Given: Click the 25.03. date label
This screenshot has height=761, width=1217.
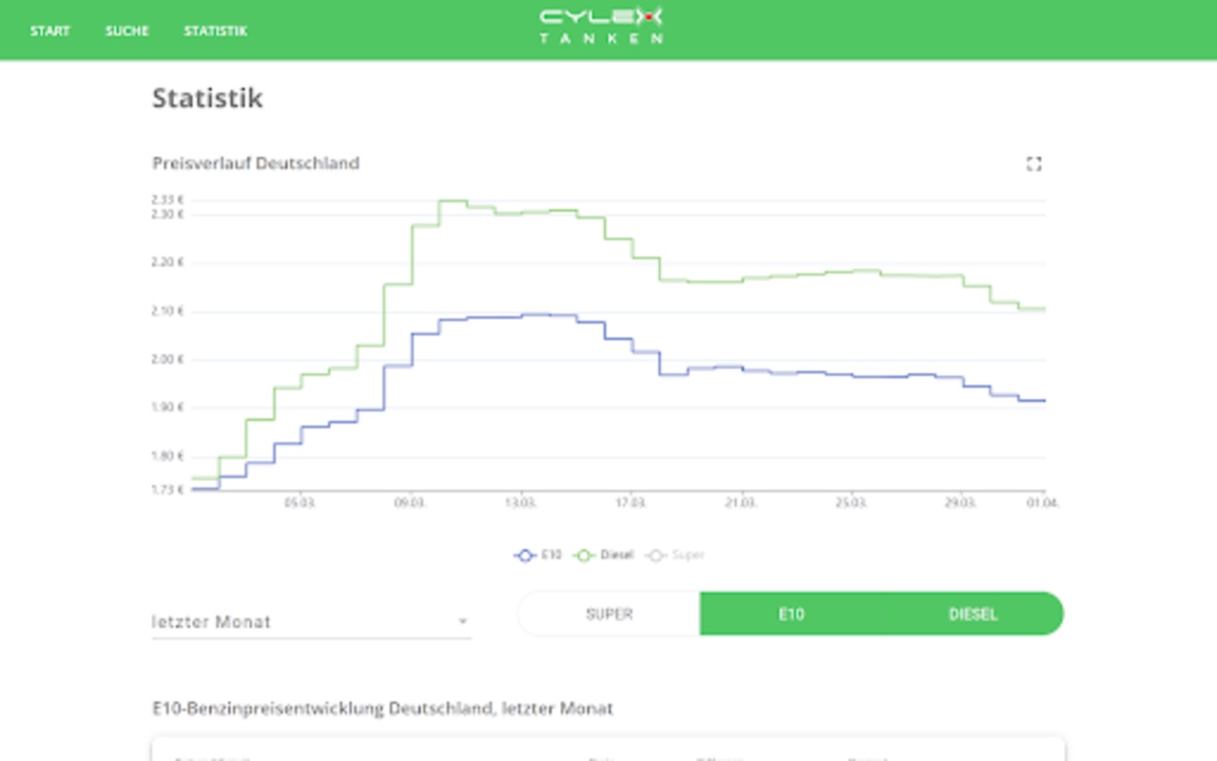Looking at the screenshot, I should tap(852, 502).
